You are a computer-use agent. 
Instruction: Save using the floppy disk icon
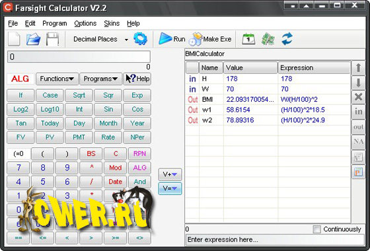52,39
